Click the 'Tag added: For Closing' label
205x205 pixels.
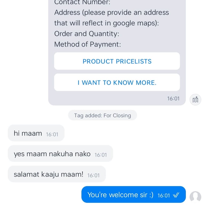pyautogui.click(x=102, y=115)
